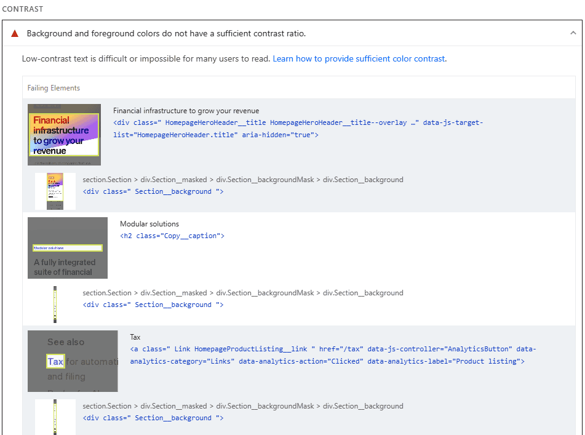Click the first Section__background div snippet
Viewport: 585px width, 435px height.
(x=153, y=191)
